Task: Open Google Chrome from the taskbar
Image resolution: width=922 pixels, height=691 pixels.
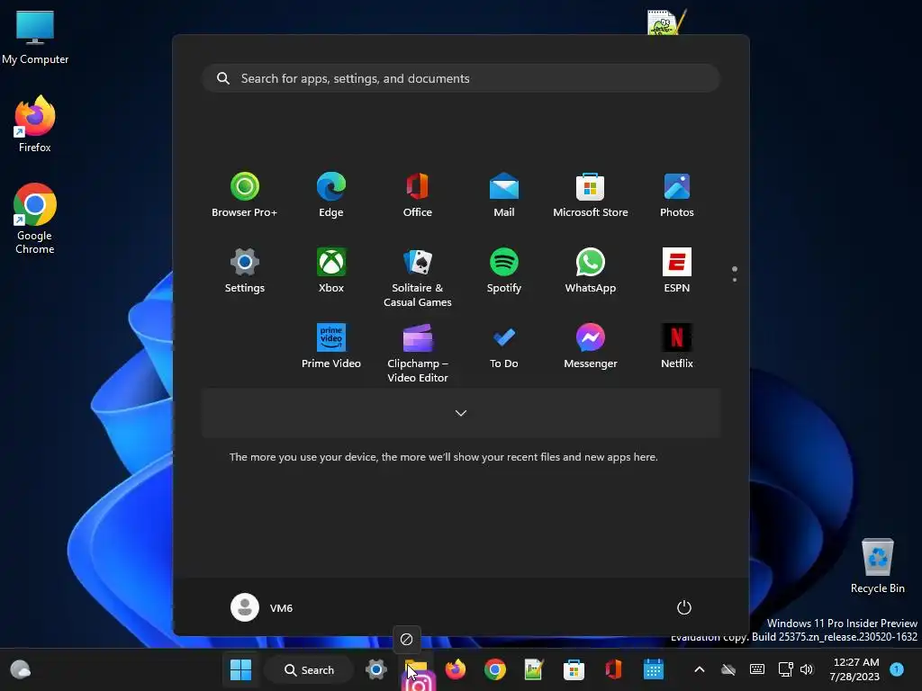Action: coord(495,669)
